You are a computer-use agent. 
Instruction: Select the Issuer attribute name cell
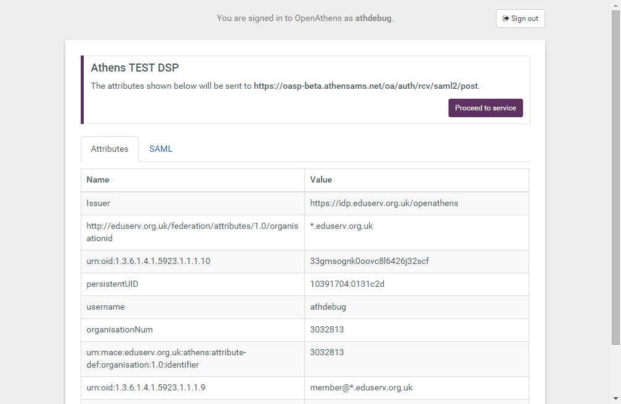[99, 203]
